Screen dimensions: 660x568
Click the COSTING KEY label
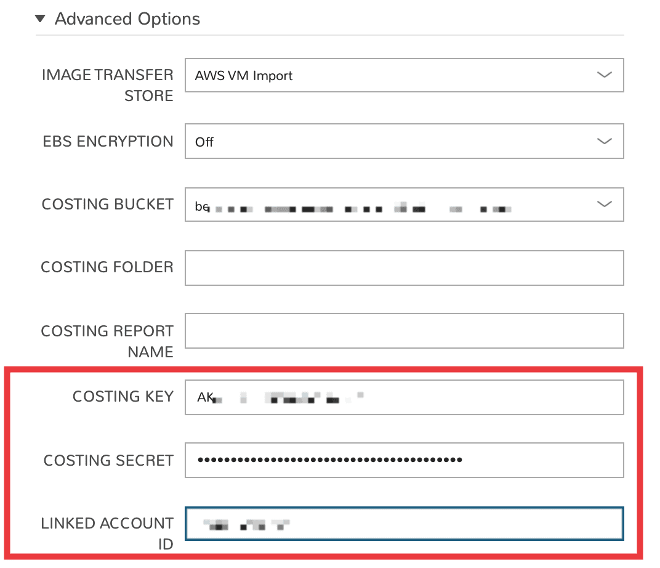[x=123, y=397]
